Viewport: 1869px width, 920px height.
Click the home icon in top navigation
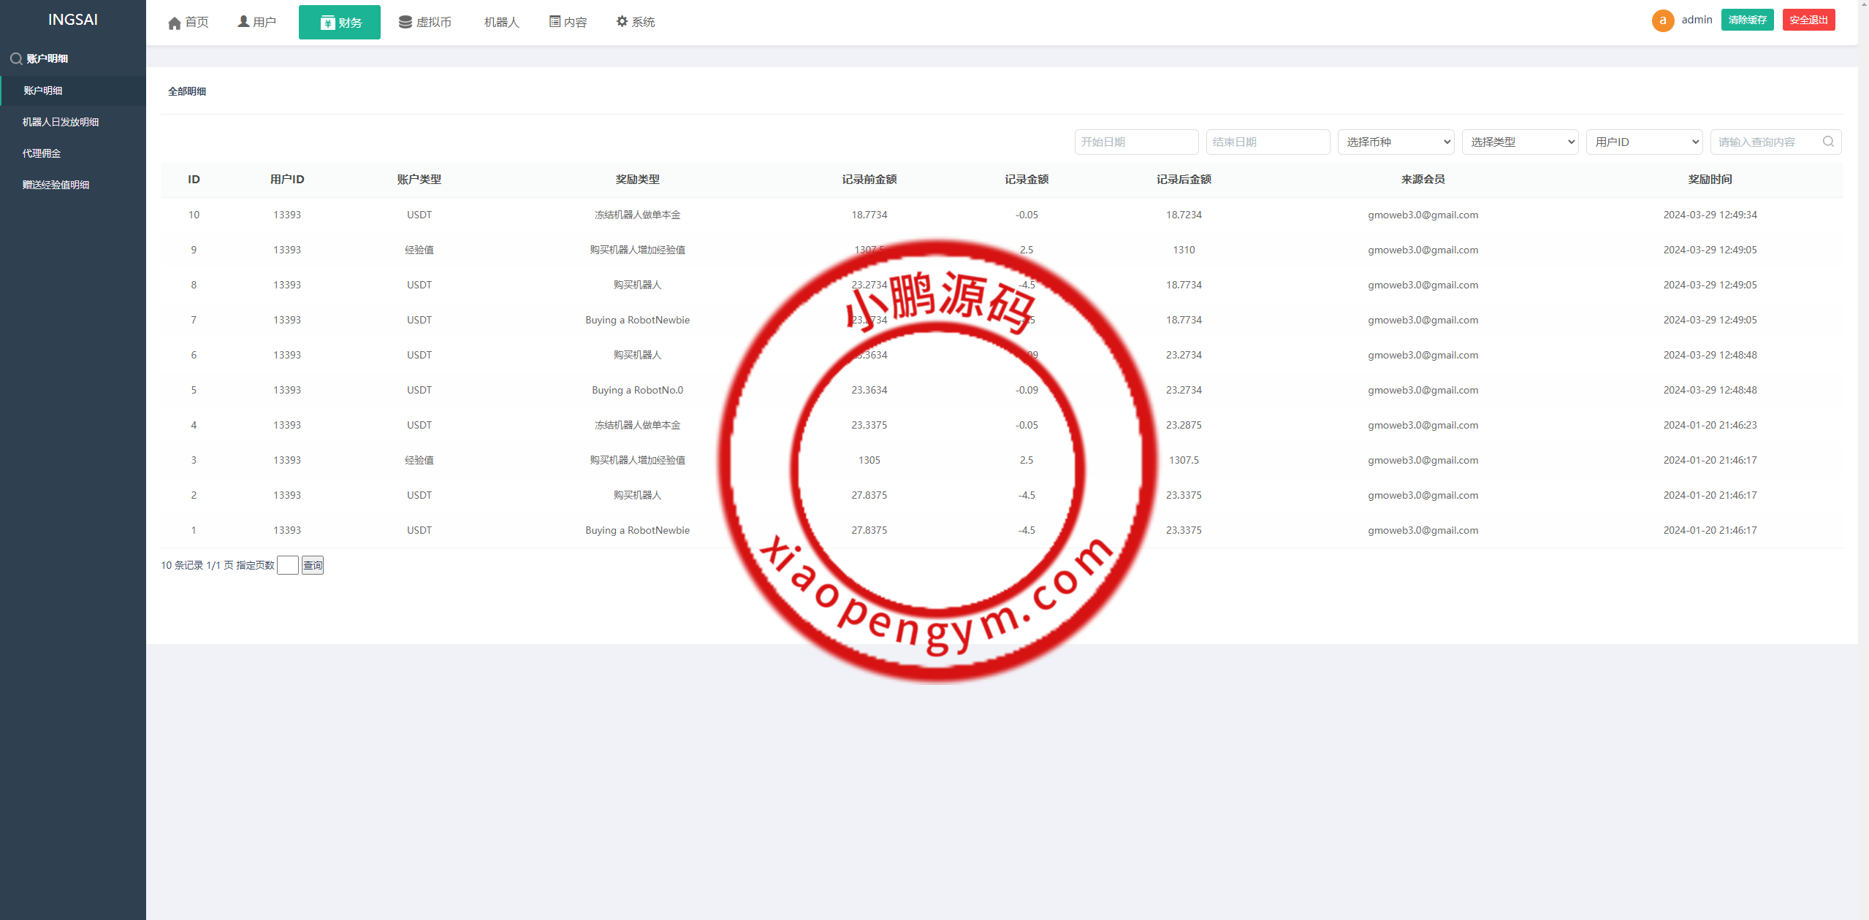coord(174,23)
